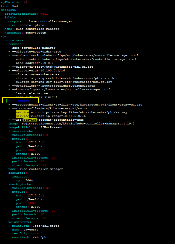Click the 'name: ca-certs' line
This screenshot has height=244, width=175.
pyautogui.click(x=25, y=230)
